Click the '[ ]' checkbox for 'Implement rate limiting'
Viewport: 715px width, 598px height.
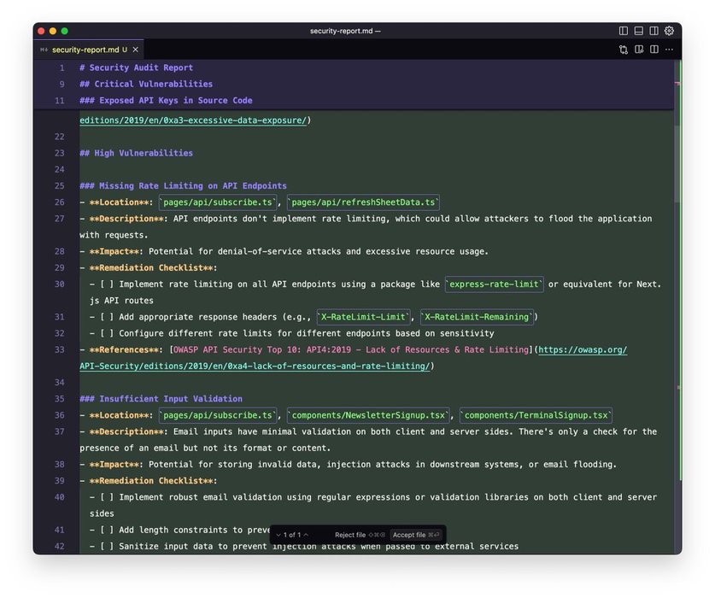[x=107, y=284]
